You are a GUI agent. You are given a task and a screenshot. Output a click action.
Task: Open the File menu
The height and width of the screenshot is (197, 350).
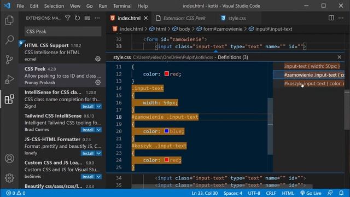click(20, 6)
